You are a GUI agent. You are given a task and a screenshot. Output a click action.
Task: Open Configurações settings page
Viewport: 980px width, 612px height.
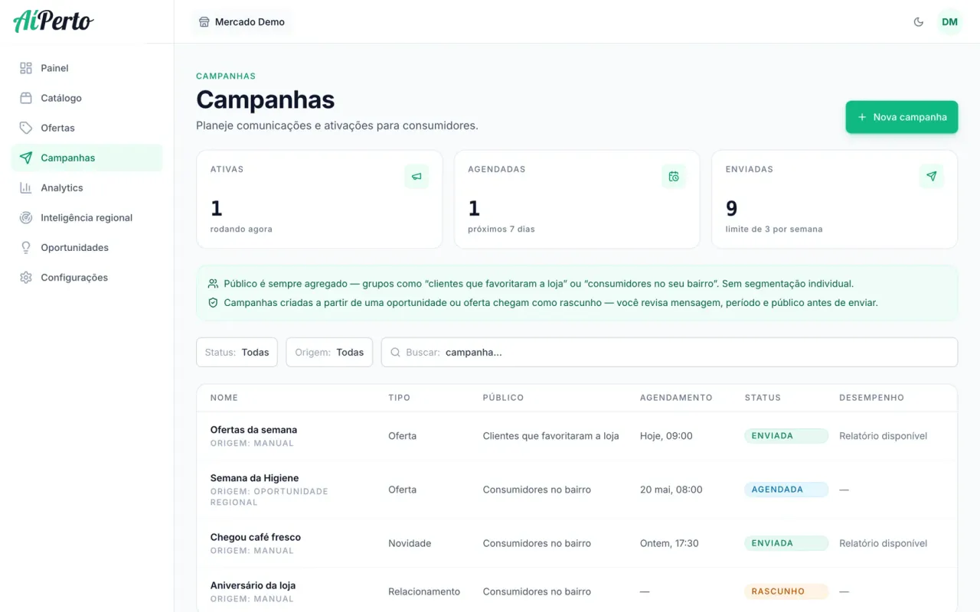pyautogui.click(x=87, y=277)
